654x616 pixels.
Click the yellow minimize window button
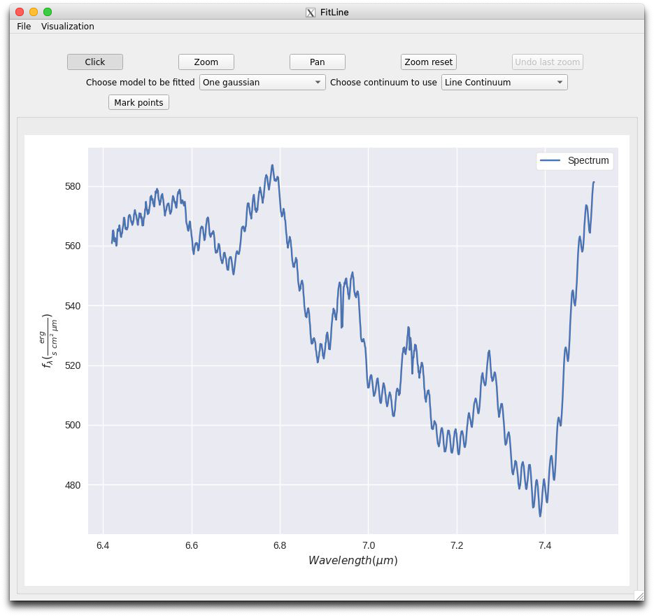point(34,12)
